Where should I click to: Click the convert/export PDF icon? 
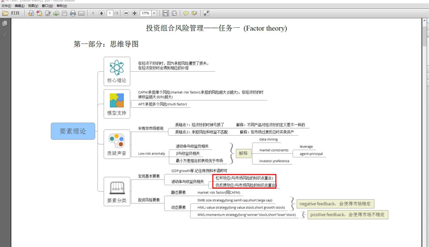click(x=31, y=13)
